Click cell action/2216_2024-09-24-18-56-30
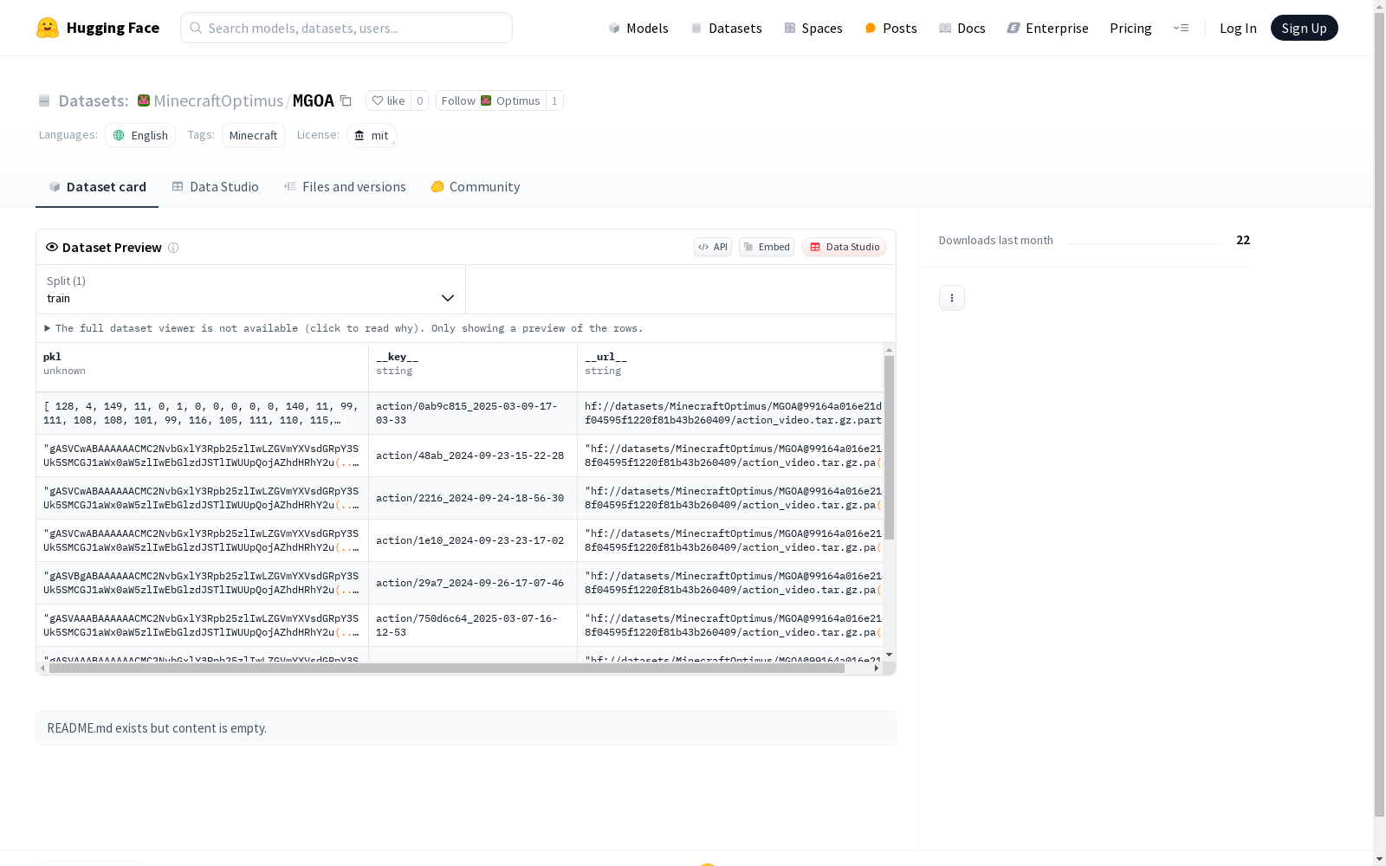The height and width of the screenshot is (866, 1386). click(x=473, y=498)
